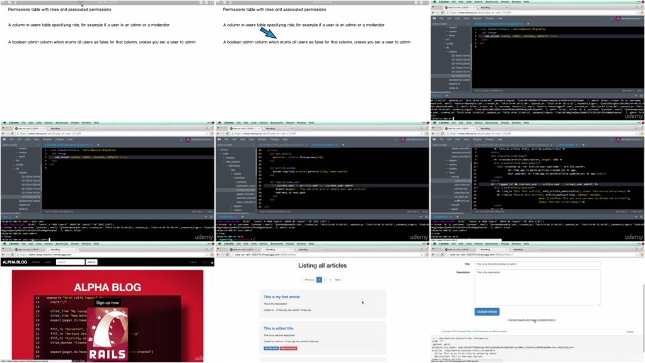Go to the Next page of article listing
This screenshot has height=363, width=645.
pos(339,280)
